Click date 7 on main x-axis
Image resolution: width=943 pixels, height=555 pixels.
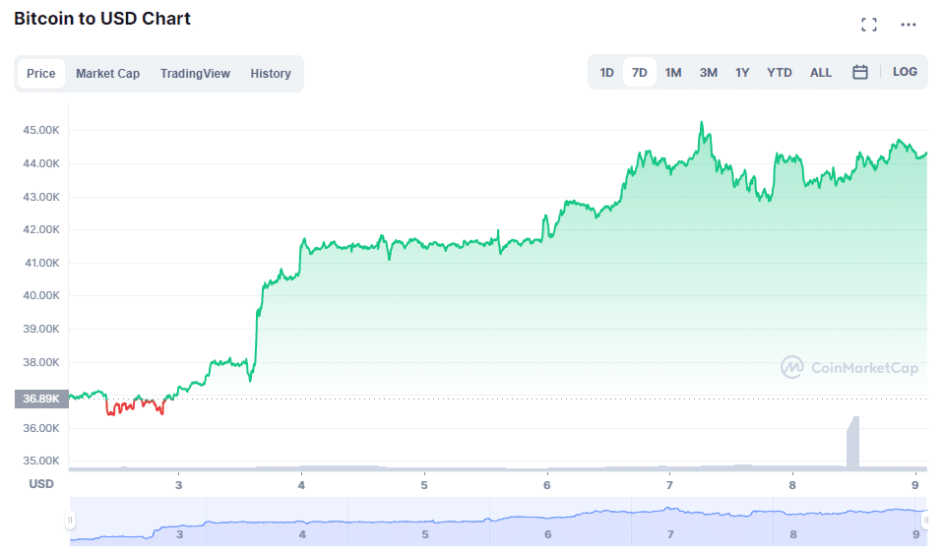[x=669, y=485]
